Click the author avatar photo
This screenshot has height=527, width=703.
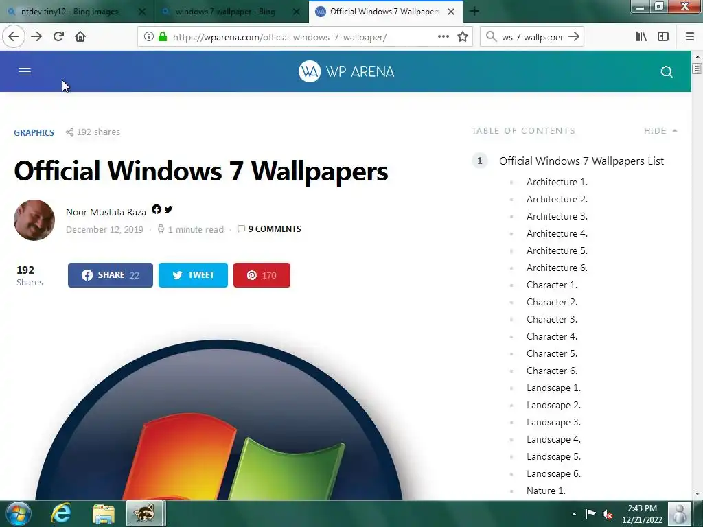(x=34, y=220)
